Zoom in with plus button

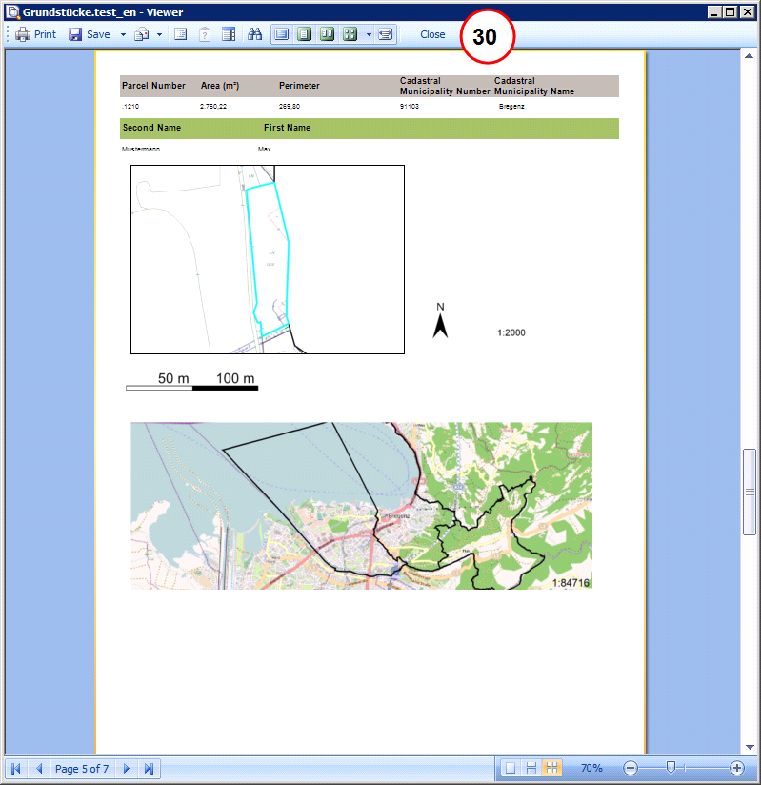point(736,768)
